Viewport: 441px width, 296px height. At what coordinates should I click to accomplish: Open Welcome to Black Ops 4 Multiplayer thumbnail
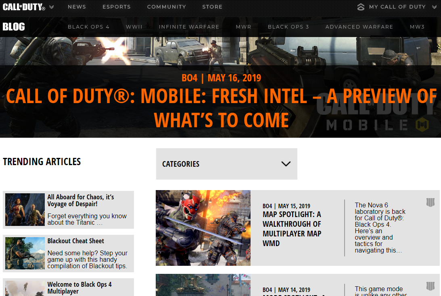pyautogui.click(x=25, y=288)
